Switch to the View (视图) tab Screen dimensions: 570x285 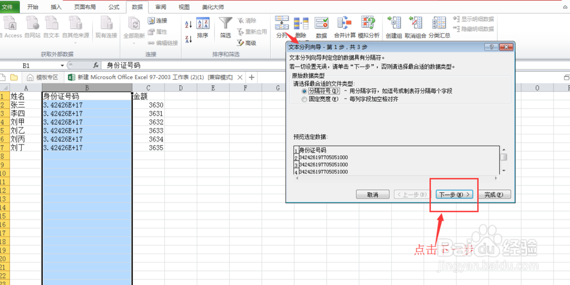coord(184,7)
